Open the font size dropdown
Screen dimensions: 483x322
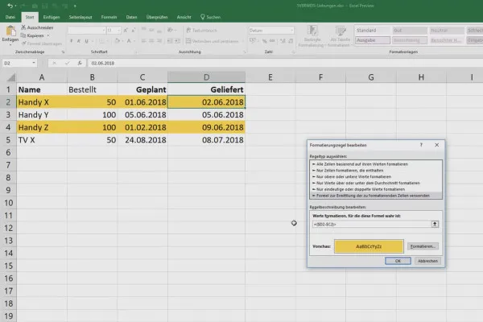coord(118,31)
